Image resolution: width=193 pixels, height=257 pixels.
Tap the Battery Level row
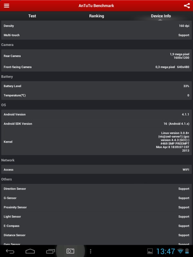[x=96, y=86]
